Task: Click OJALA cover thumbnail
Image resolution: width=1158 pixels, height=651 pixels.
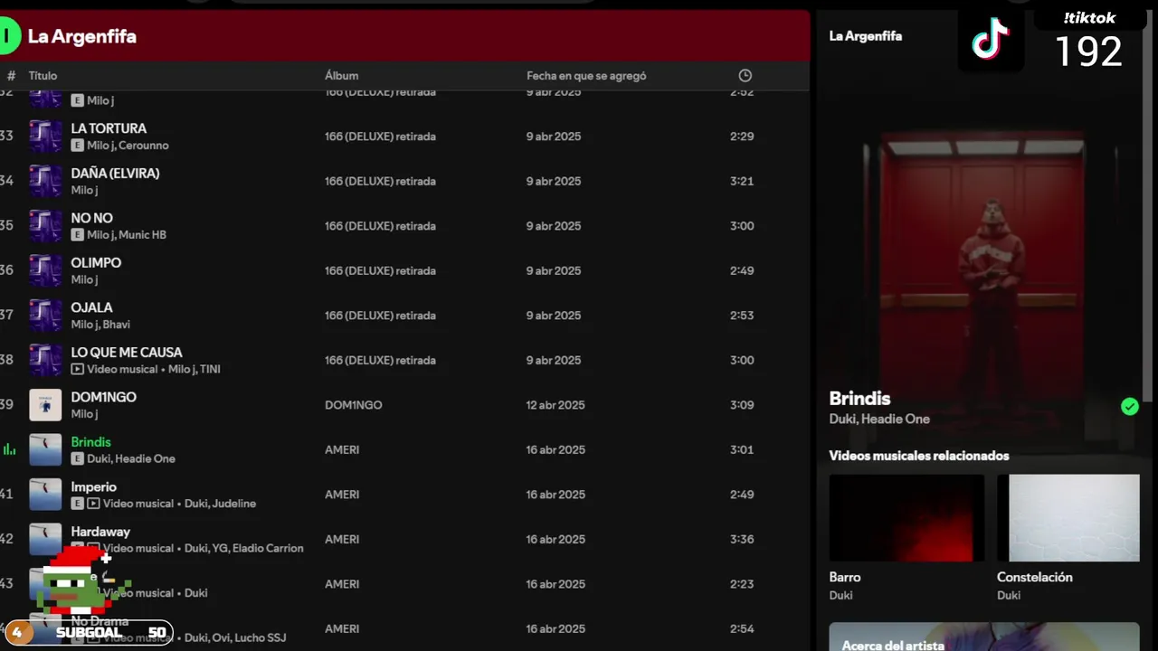Action: tap(45, 316)
